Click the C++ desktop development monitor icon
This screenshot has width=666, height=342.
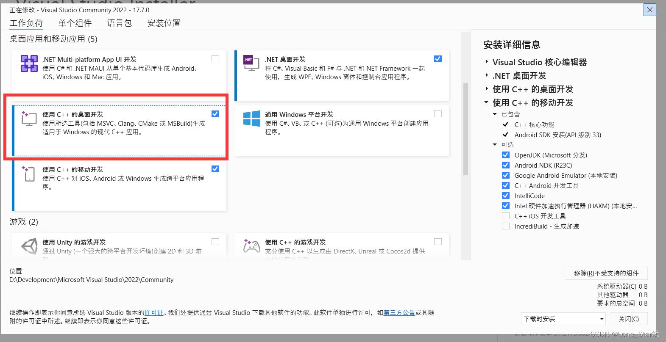pyautogui.click(x=29, y=119)
